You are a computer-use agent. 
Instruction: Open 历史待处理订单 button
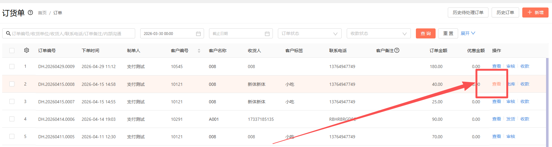[x=468, y=12]
